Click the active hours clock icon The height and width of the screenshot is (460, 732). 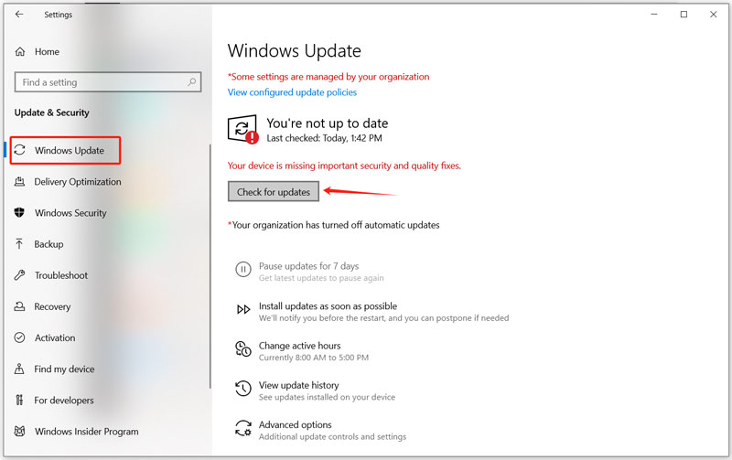[243, 349]
